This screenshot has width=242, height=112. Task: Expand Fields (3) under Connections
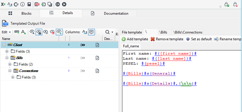coord(13,77)
